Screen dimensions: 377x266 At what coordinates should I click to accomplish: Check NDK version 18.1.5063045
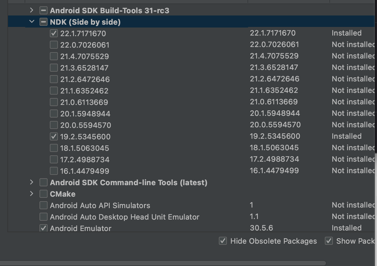(x=54, y=148)
